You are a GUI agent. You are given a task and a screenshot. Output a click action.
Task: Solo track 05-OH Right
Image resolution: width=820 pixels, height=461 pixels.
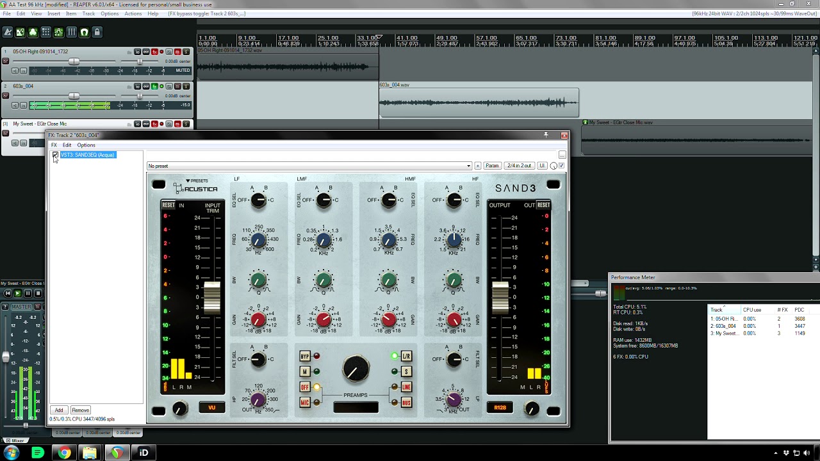pyautogui.click(x=186, y=52)
